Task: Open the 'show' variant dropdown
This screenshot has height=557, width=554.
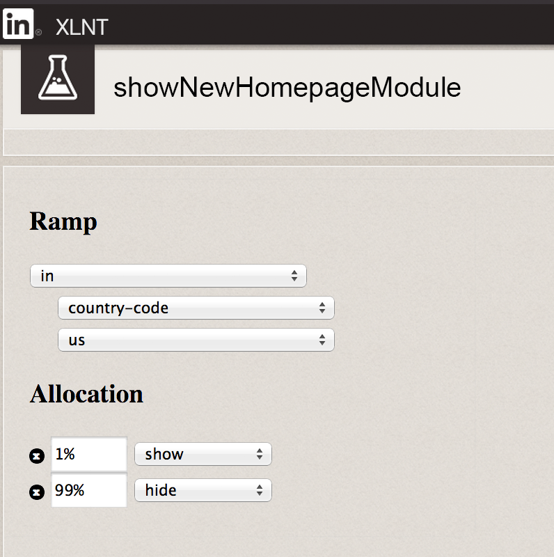Action: point(203,454)
